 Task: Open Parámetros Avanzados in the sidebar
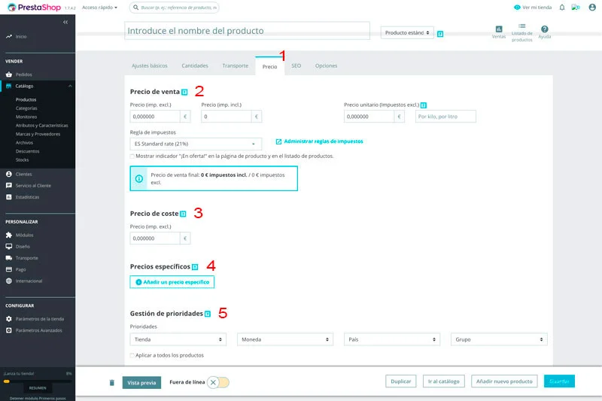point(38,330)
